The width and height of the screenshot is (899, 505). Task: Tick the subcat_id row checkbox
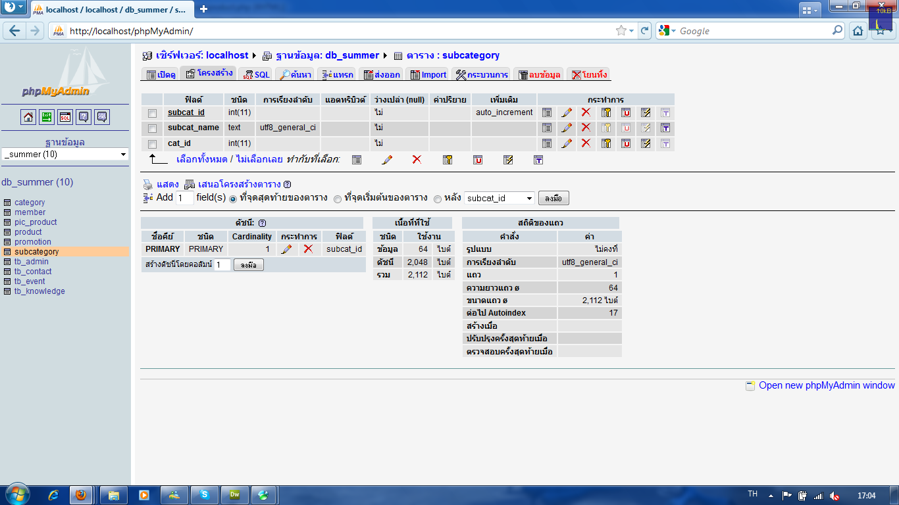[x=153, y=113]
